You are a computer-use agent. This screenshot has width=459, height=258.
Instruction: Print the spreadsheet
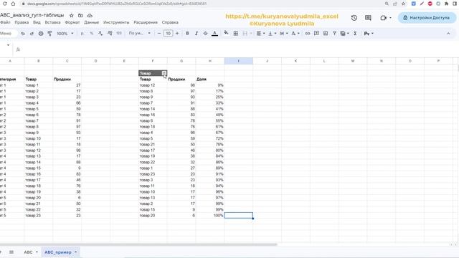(x=41, y=34)
